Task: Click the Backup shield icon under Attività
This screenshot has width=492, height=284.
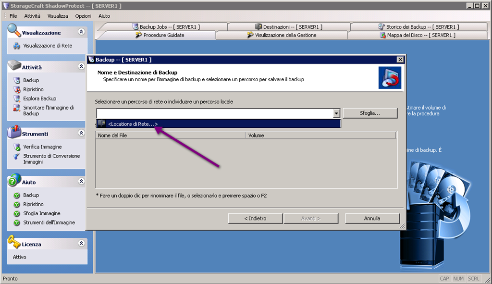Action: click(x=17, y=80)
